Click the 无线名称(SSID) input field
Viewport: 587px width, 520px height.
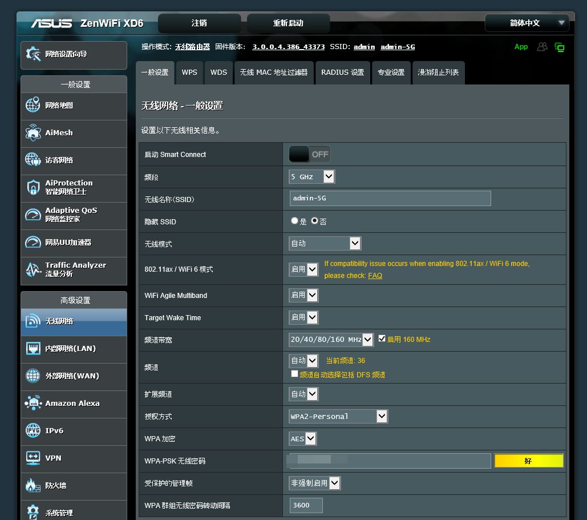pos(390,198)
